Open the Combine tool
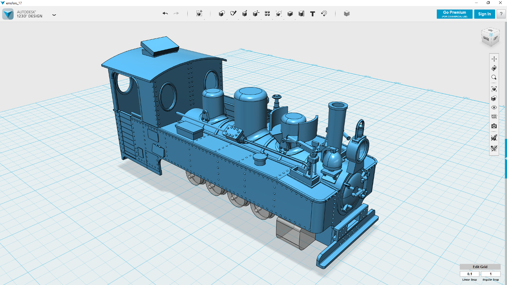This screenshot has width=507, height=285. (290, 13)
